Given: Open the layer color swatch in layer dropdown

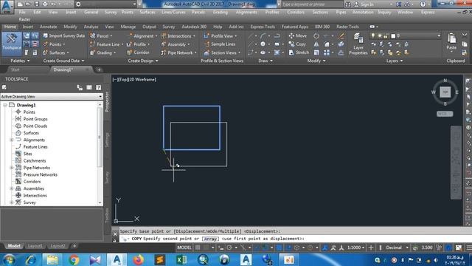Looking at the screenshot, I should point(393,36).
